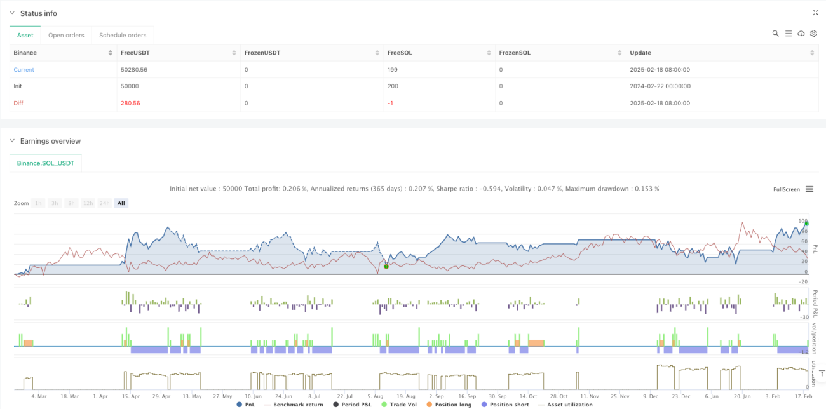Collapse the Earnings overview section chevron
826x409 pixels.
(x=13, y=141)
